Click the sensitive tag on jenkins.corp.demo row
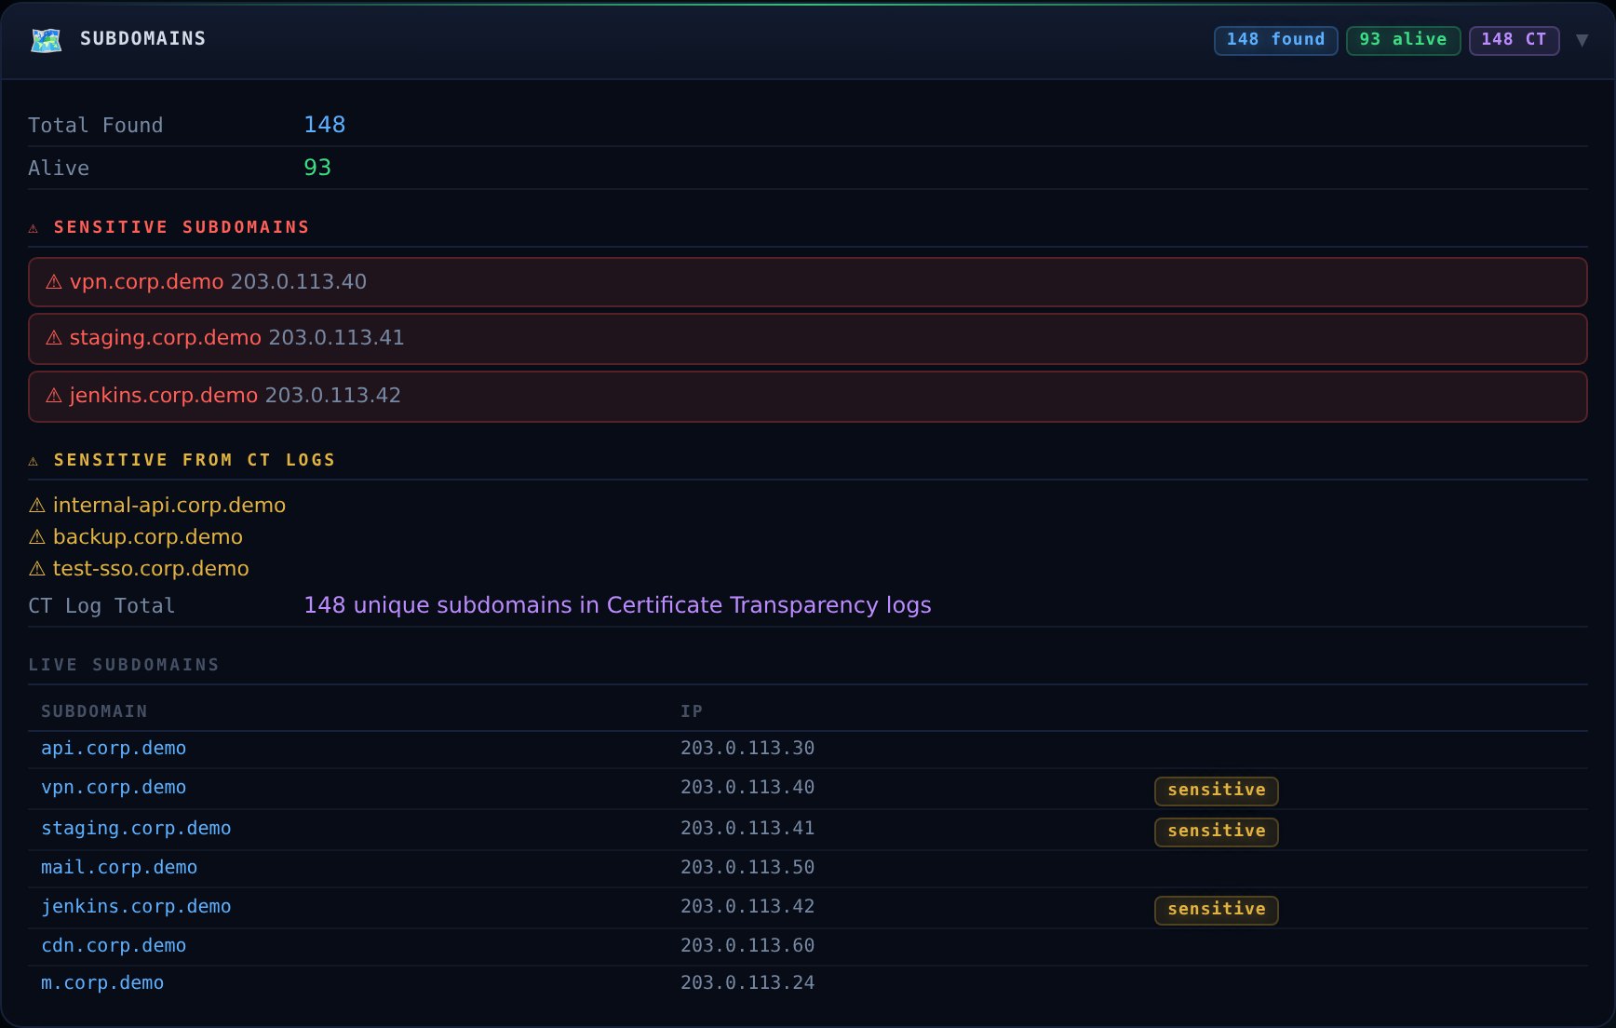This screenshot has height=1028, width=1616. (1217, 910)
